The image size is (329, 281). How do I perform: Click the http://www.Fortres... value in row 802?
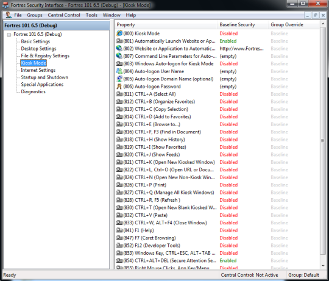coord(241,49)
